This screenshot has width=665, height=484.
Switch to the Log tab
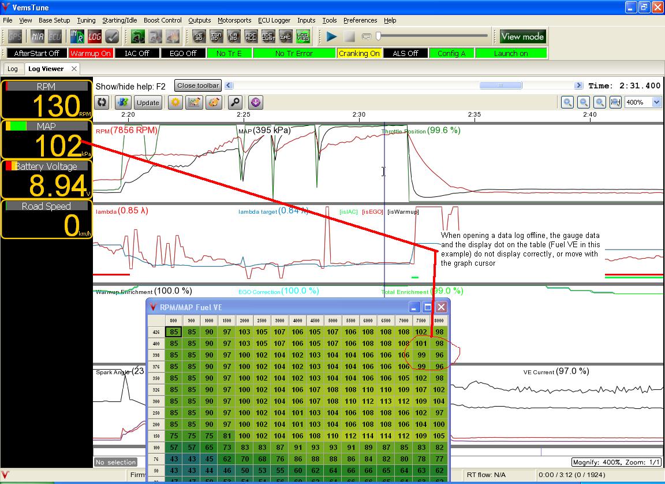tap(13, 69)
